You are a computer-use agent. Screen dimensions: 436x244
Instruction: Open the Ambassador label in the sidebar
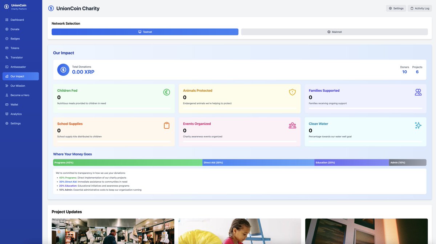18,67
